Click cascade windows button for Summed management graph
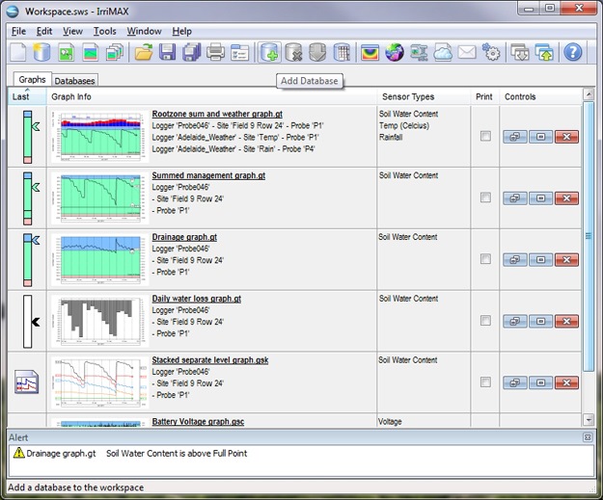Image resolution: width=603 pixels, height=500 pixels. point(515,198)
